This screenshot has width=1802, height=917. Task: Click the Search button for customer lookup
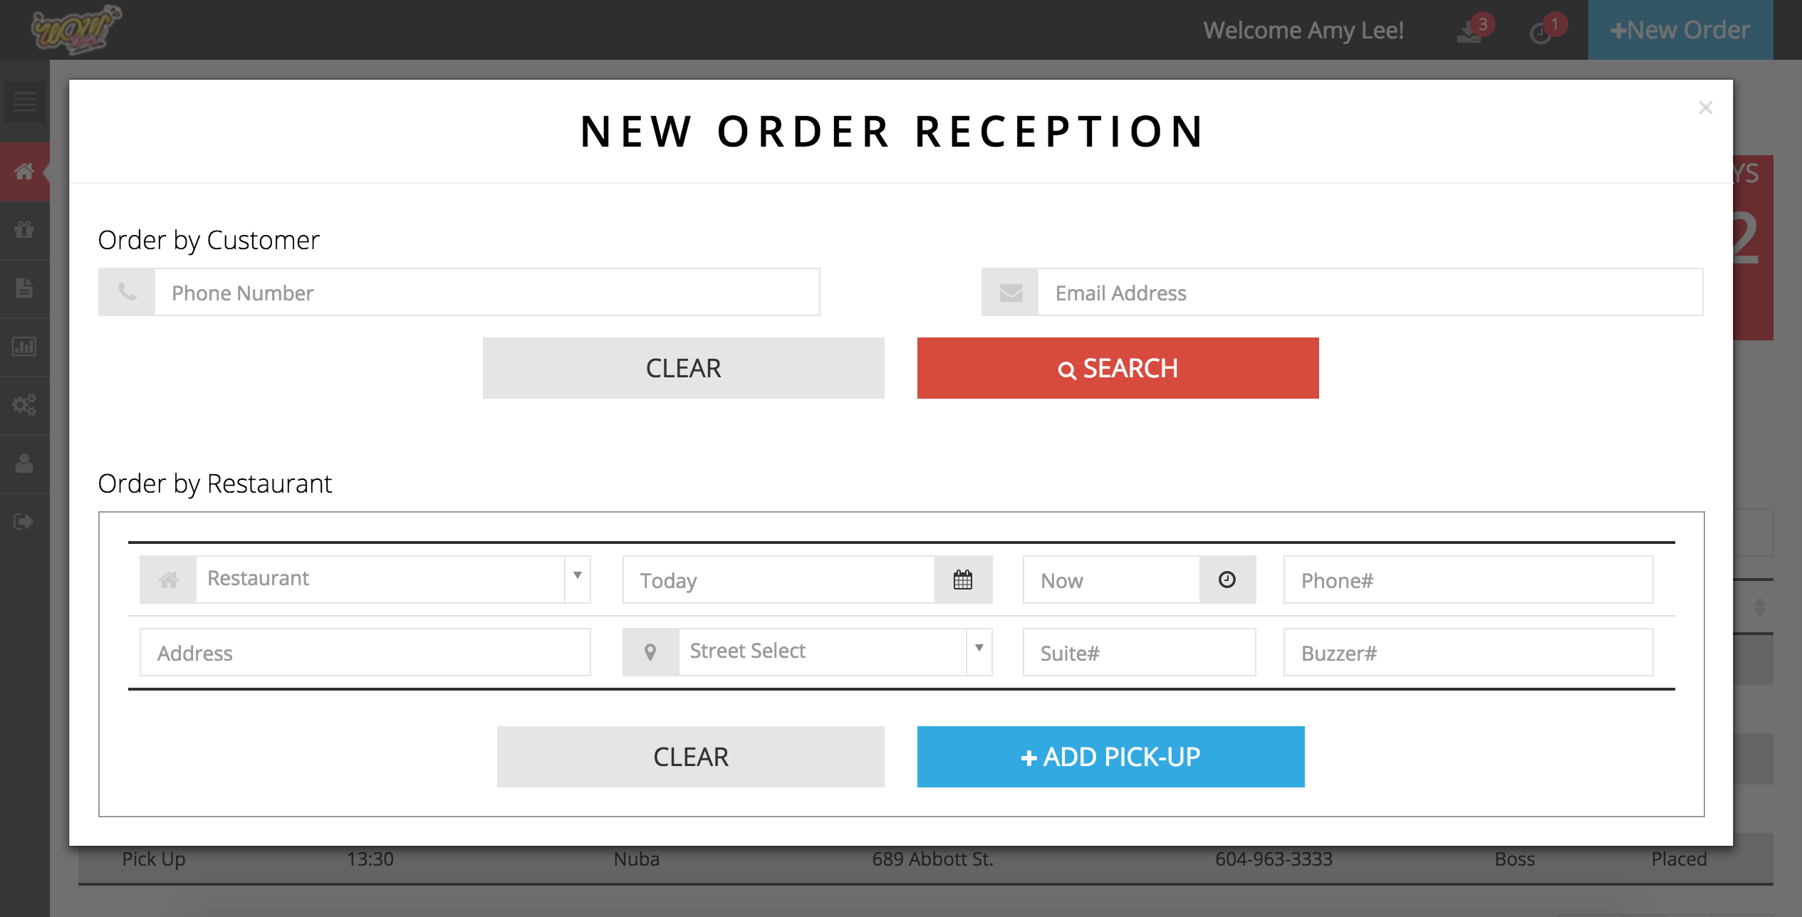(1118, 367)
